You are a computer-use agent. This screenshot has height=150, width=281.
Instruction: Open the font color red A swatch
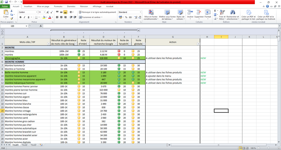tap(50, 17)
